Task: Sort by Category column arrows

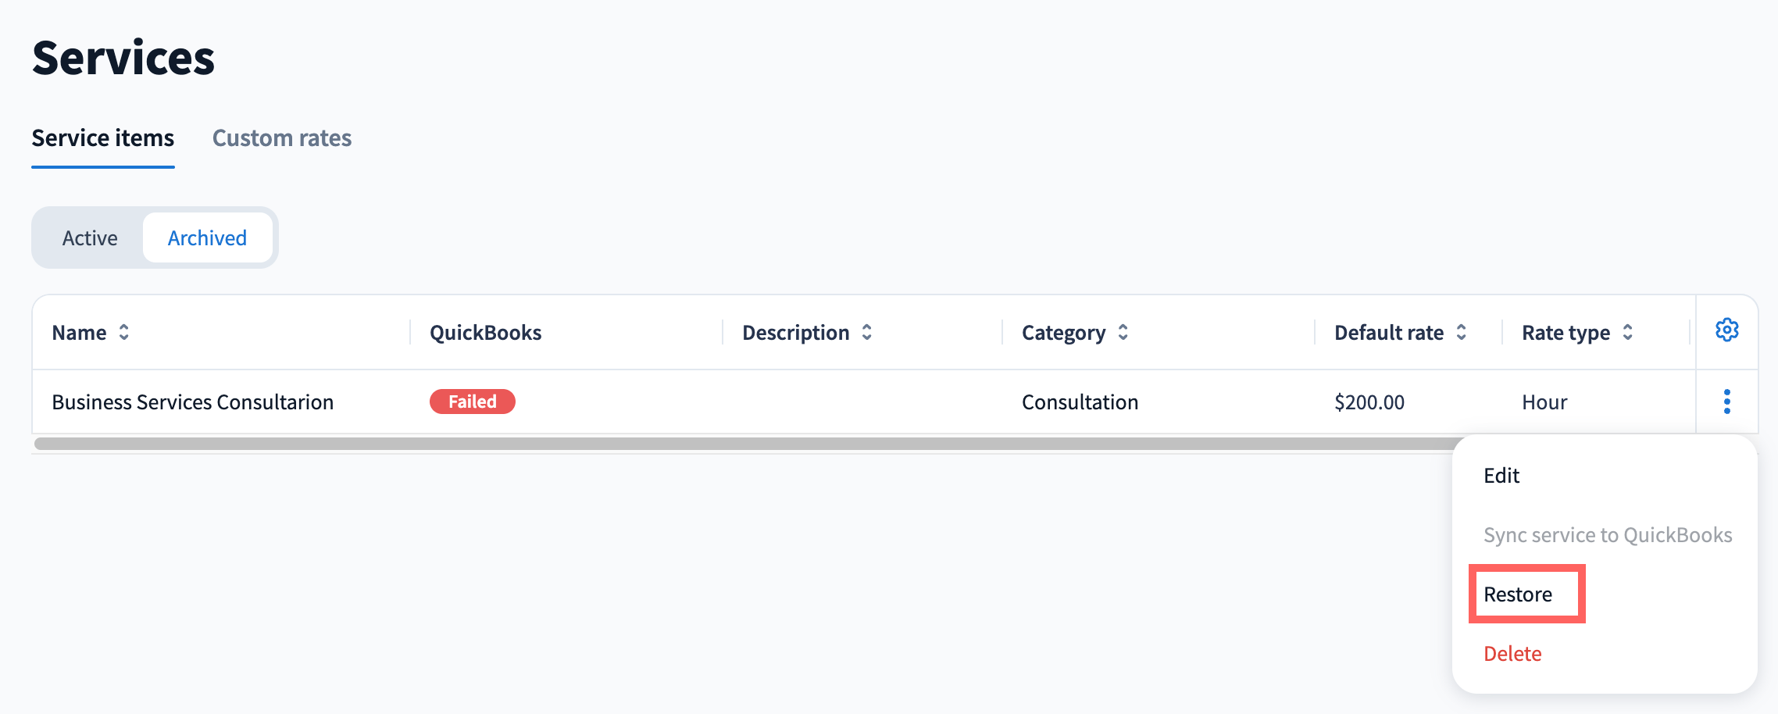Action: [1123, 333]
